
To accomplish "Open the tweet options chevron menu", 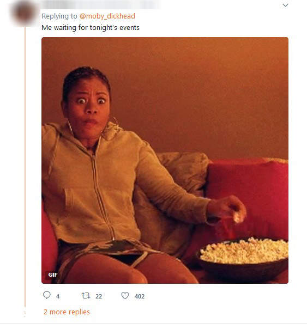I will pos(285,5).
